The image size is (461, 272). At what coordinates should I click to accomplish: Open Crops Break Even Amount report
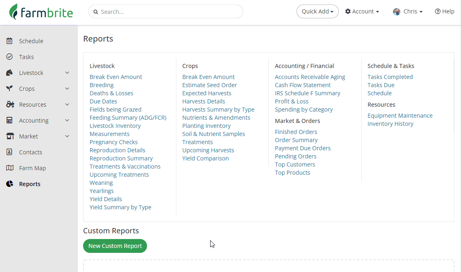[x=208, y=77]
